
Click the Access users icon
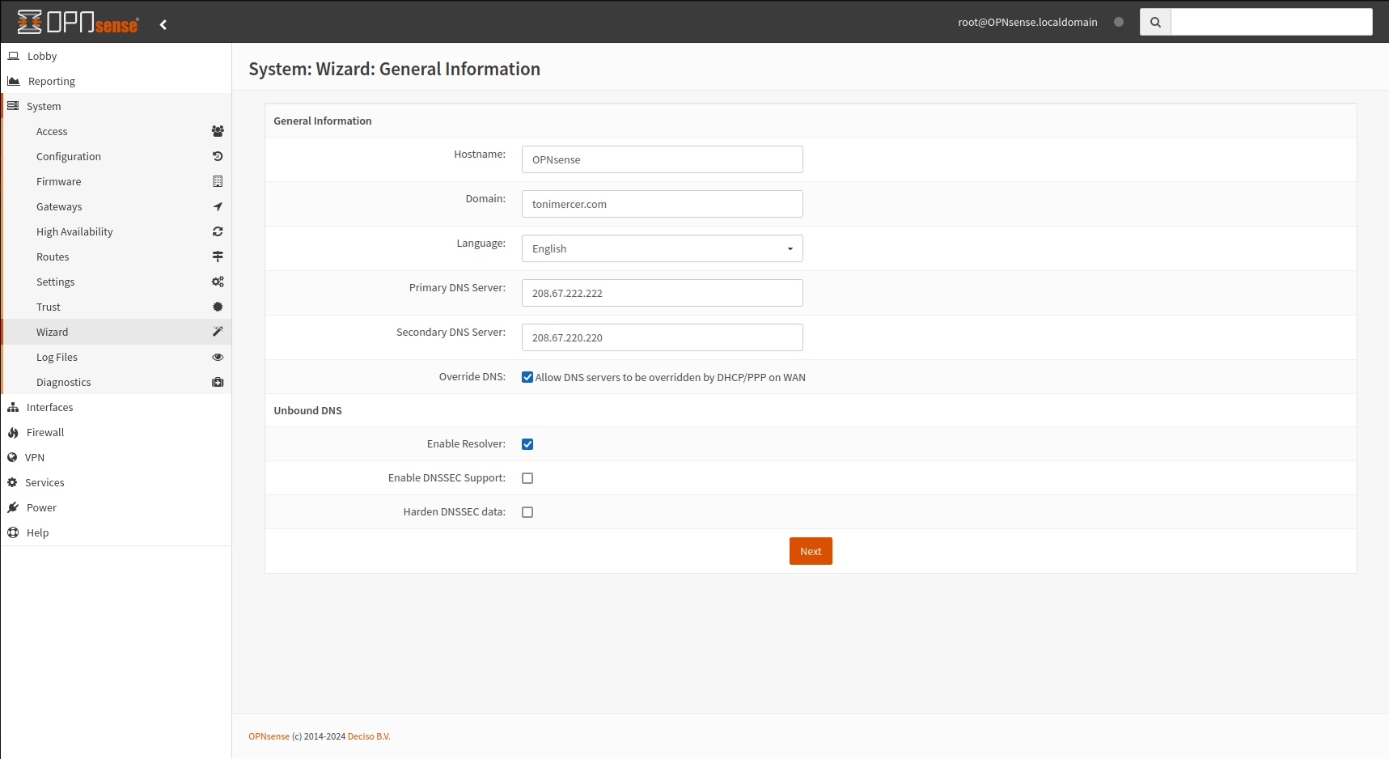tap(218, 131)
